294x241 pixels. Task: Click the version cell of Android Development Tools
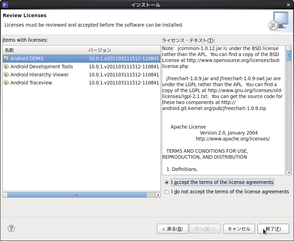(124, 67)
